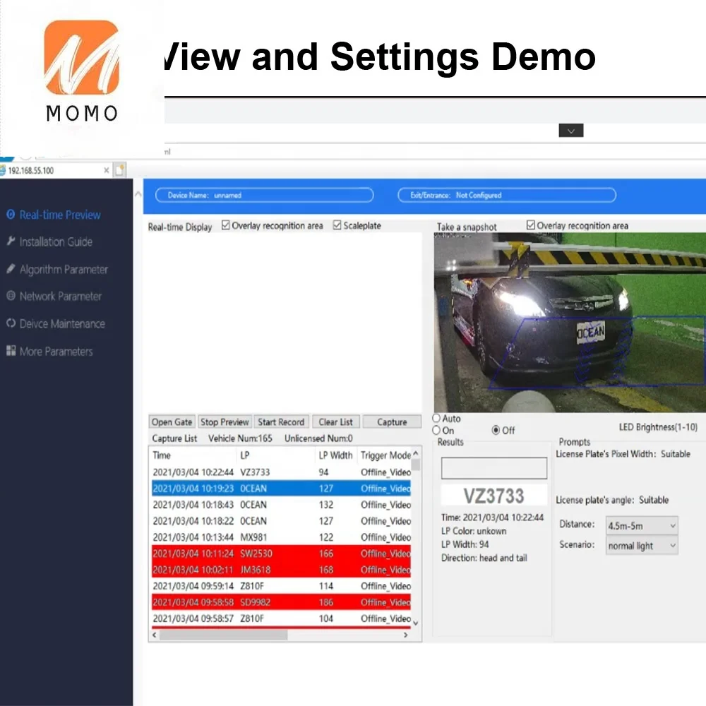Click the horizontal scrollbar right arrow
The width and height of the screenshot is (706, 706).
point(406,635)
